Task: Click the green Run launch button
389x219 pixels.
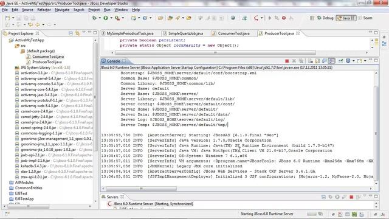Action: (106, 18)
